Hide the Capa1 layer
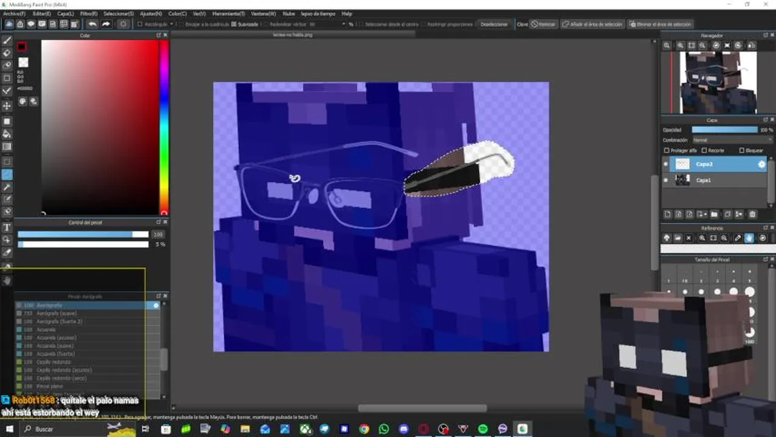Viewport: 776px width, 437px height. (x=666, y=180)
